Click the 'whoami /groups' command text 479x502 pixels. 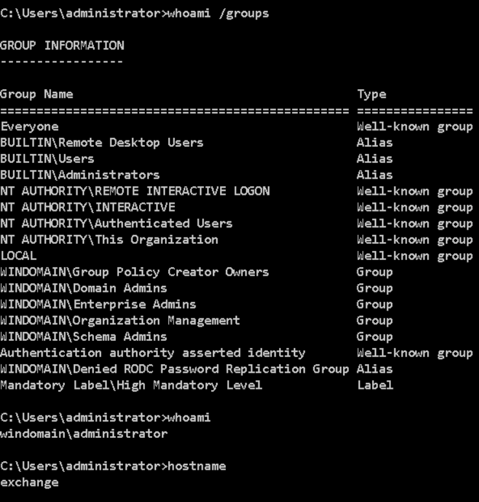click(218, 14)
